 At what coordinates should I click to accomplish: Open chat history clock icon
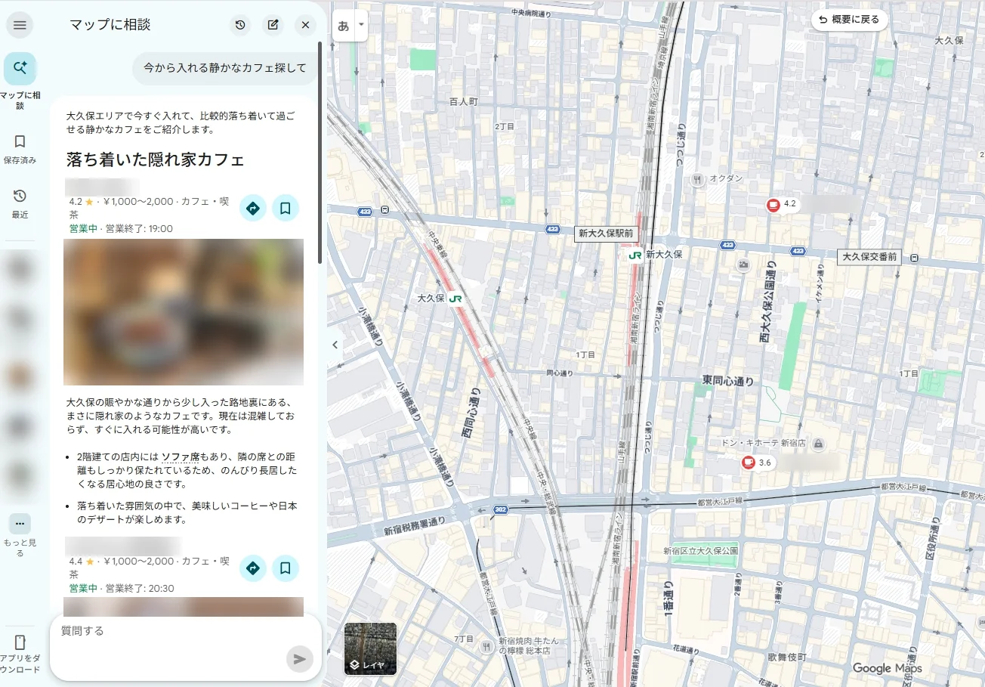click(240, 25)
